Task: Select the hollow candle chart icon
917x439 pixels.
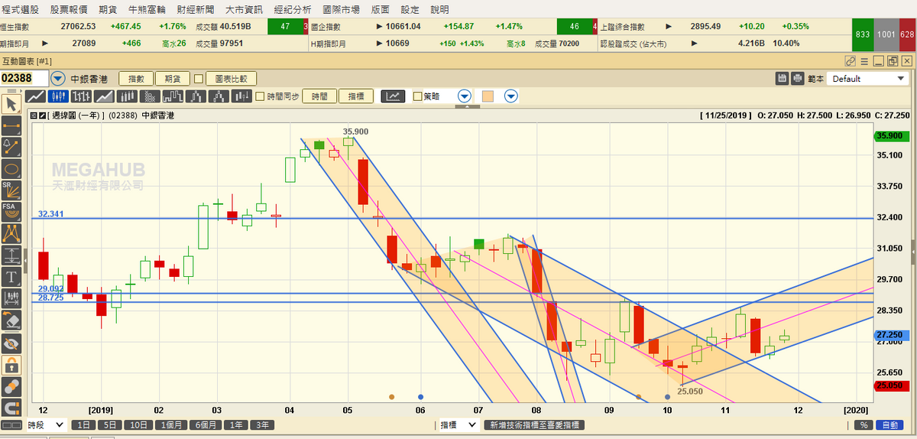Action: click(127, 96)
